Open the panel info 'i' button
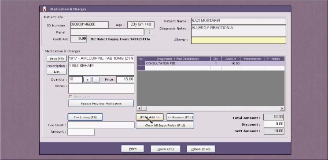This screenshot has height=160, width=328. (x=149, y=32)
